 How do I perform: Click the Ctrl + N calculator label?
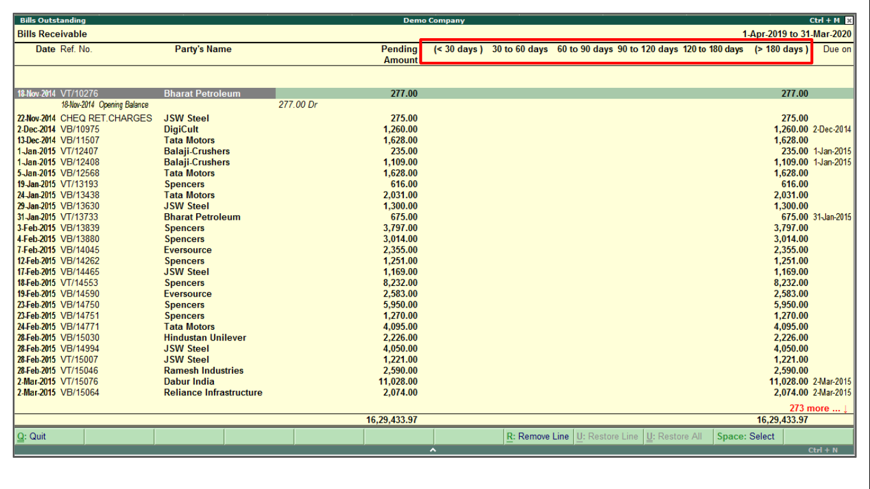click(823, 450)
